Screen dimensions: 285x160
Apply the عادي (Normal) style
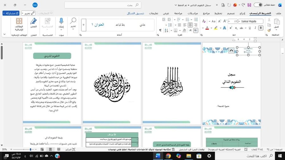[142, 25]
